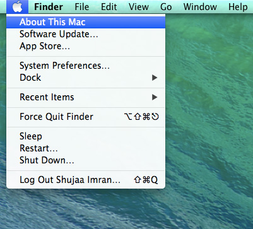Choose Force Quit Finder
This screenshot has height=229, width=253.
point(86,117)
